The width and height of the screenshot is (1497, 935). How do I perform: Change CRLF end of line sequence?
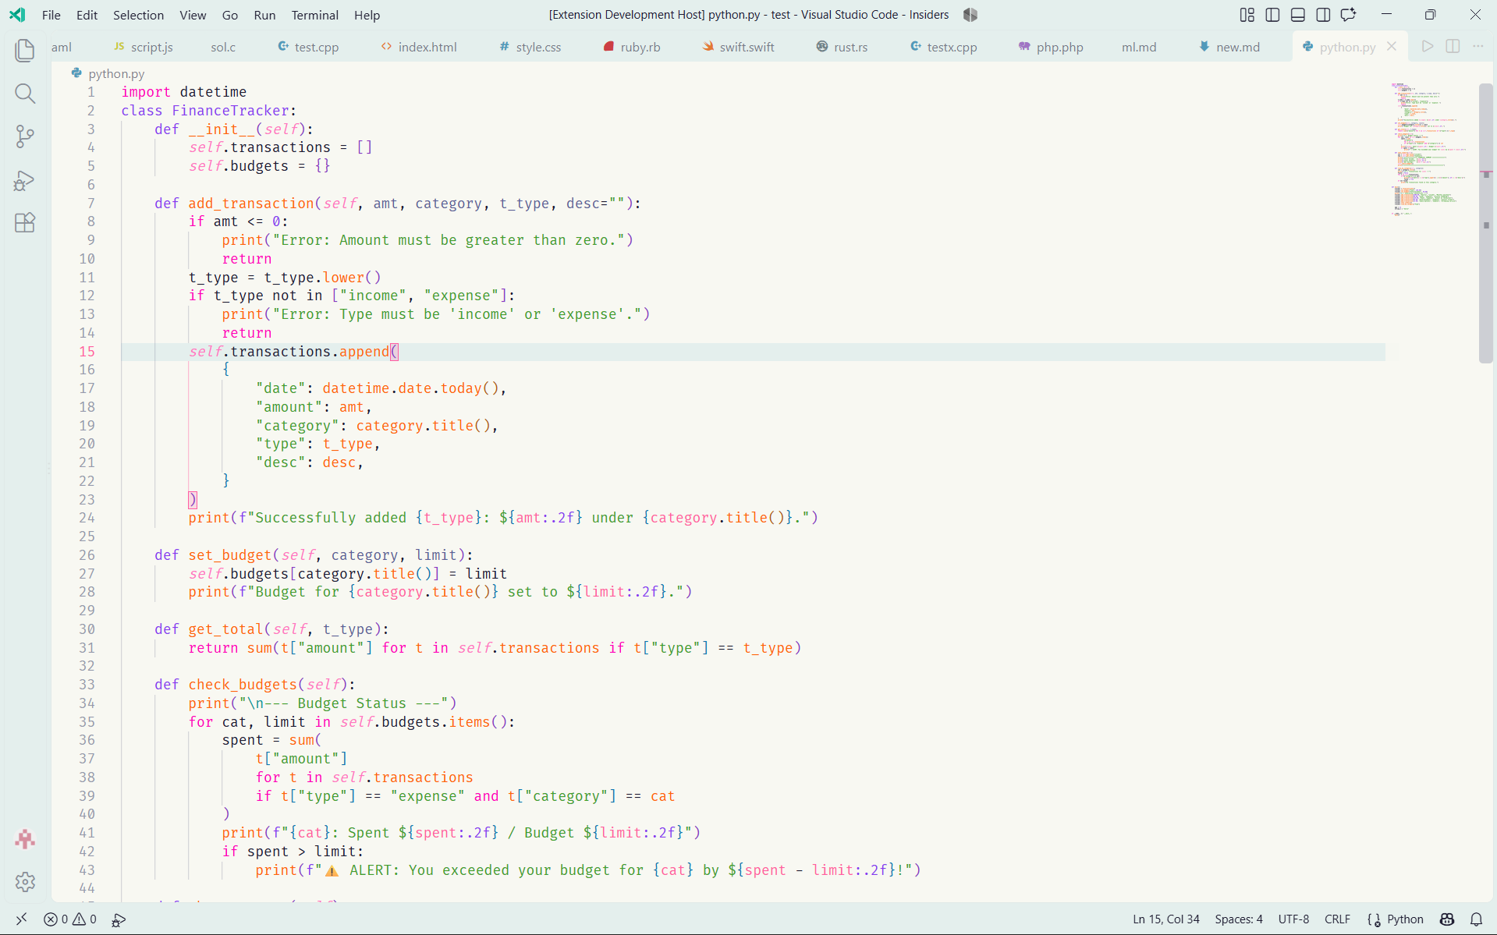[1337, 919]
